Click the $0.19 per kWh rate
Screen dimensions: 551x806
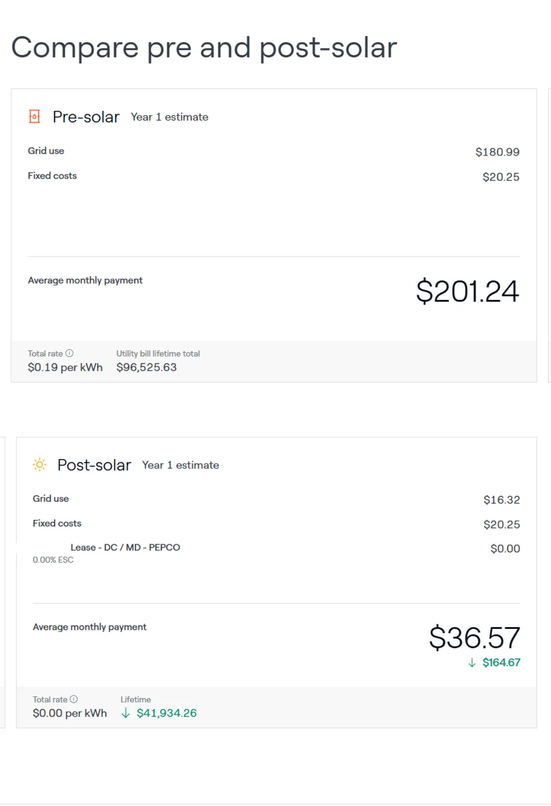click(x=65, y=367)
